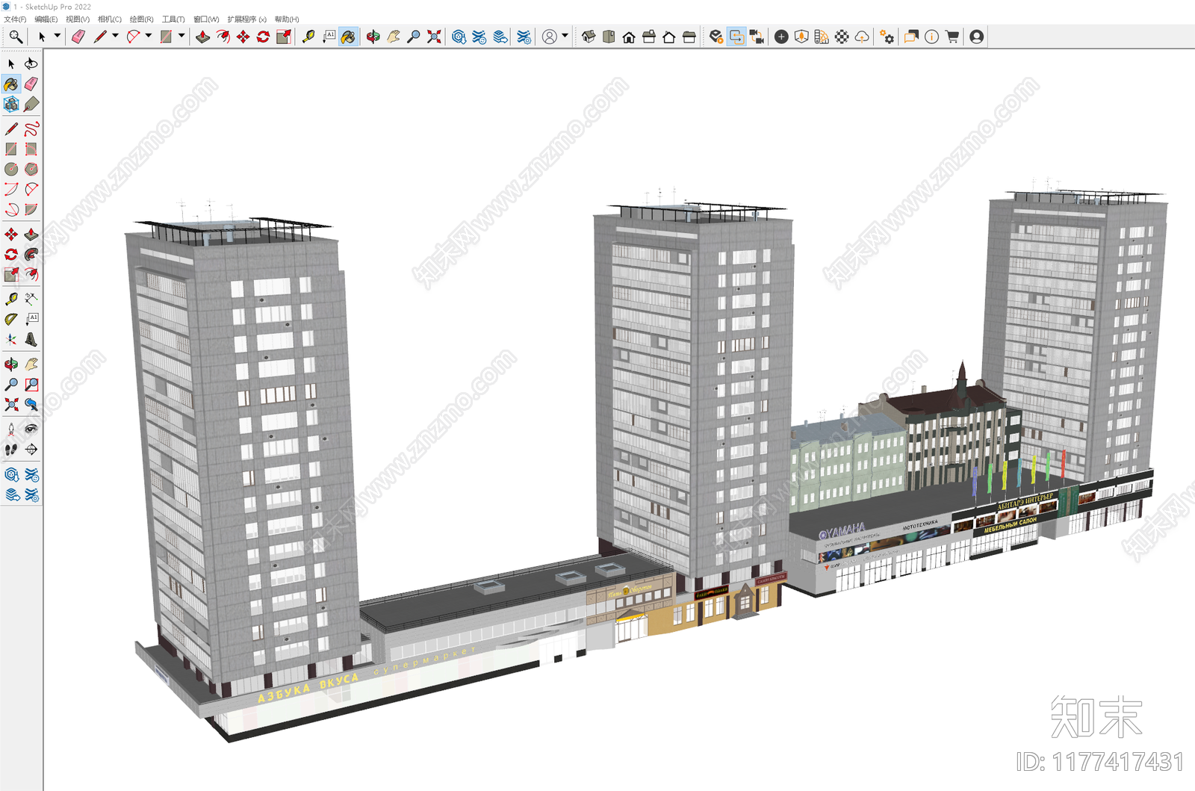Select the Section Plane tool
The height and width of the screenshot is (791, 1195).
click(x=31, y=450)
